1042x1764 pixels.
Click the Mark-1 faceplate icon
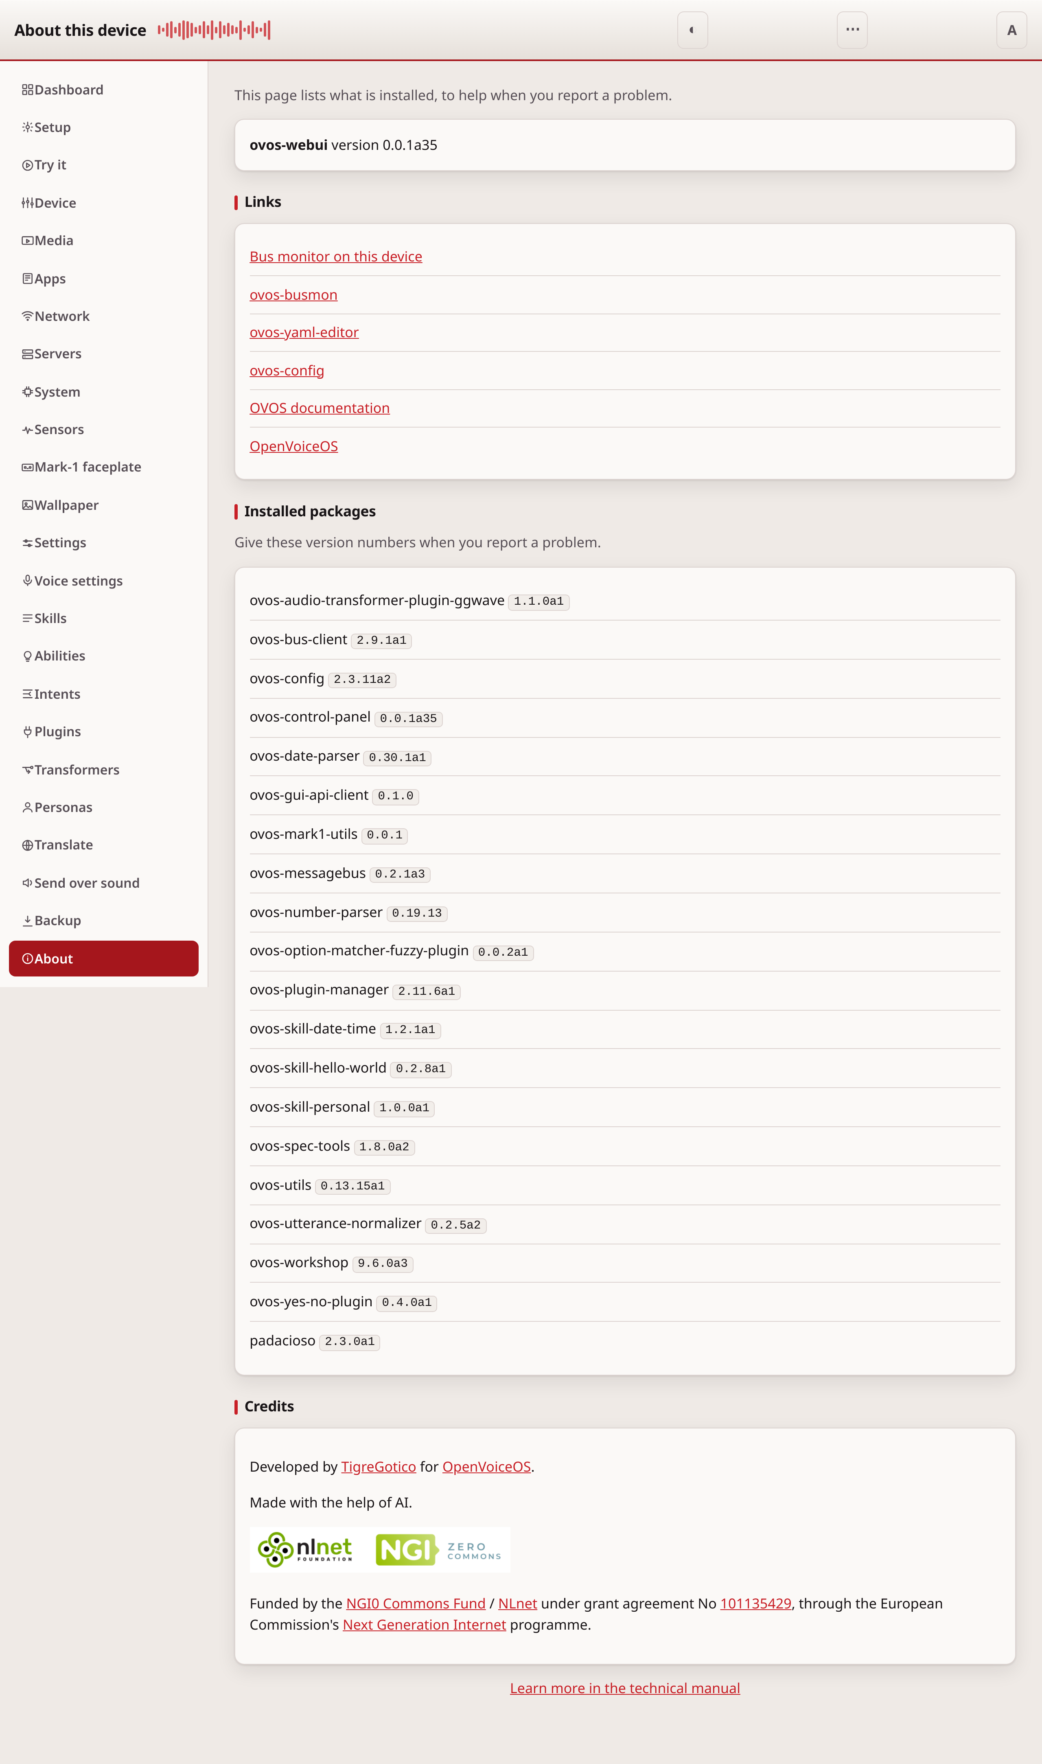pyautogui.click(x=27, y=467)
